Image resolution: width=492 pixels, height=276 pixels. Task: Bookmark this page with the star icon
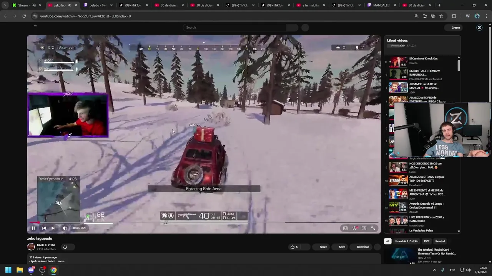(x=441, y=16)
